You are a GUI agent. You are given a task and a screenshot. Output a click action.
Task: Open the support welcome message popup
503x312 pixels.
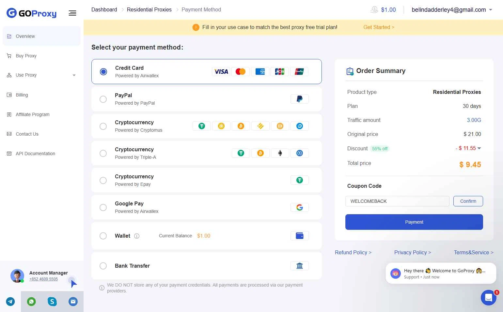(x=441, y=274)
